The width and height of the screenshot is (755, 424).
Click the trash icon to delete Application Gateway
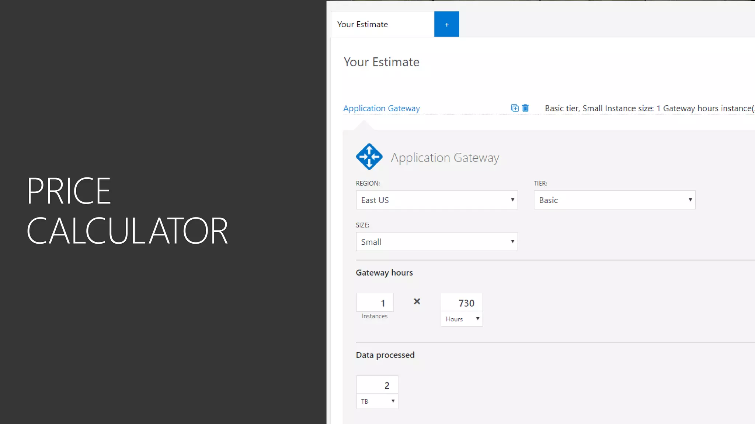tap(525, 108)
